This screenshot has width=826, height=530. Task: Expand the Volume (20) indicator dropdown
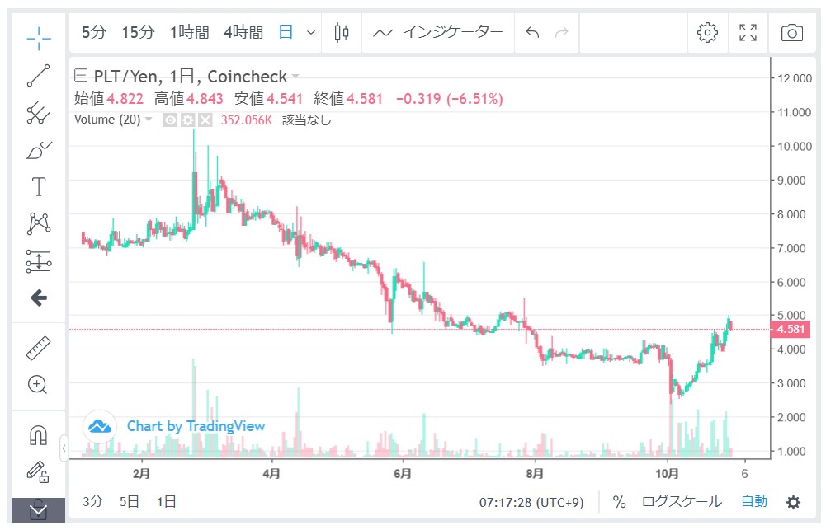tap(148, 120)
